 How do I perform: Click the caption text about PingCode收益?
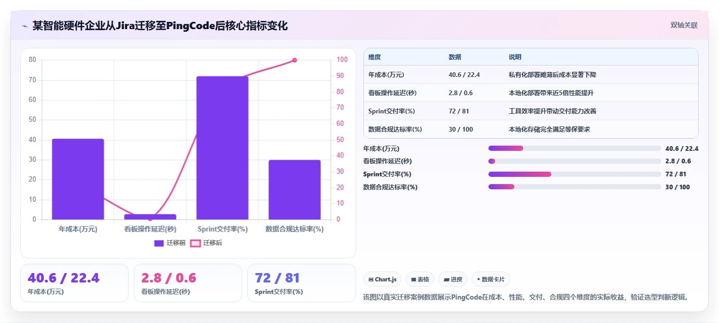tap(526, 298)
